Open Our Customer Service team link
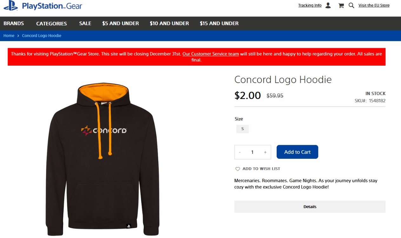 click(x=211, y=54)
